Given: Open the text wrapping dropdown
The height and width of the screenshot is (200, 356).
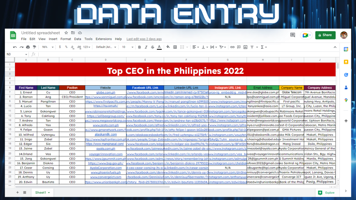Looking at the screenshot, I should tap(214, 47).
